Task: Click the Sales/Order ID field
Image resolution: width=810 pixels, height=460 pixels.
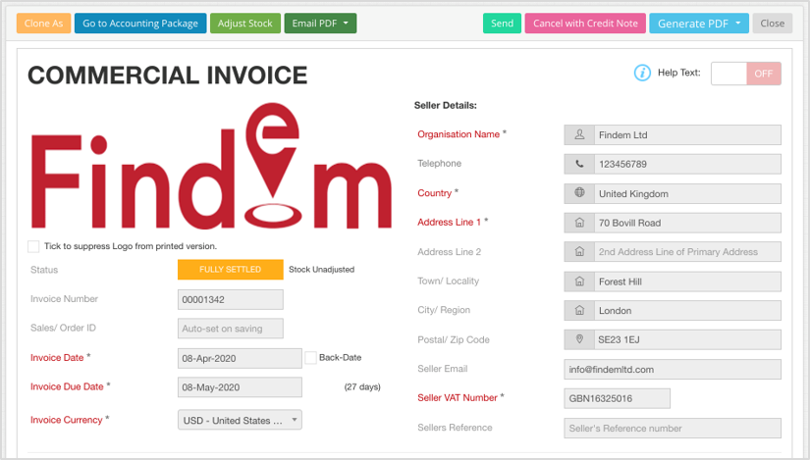Action: click(231, 329)
